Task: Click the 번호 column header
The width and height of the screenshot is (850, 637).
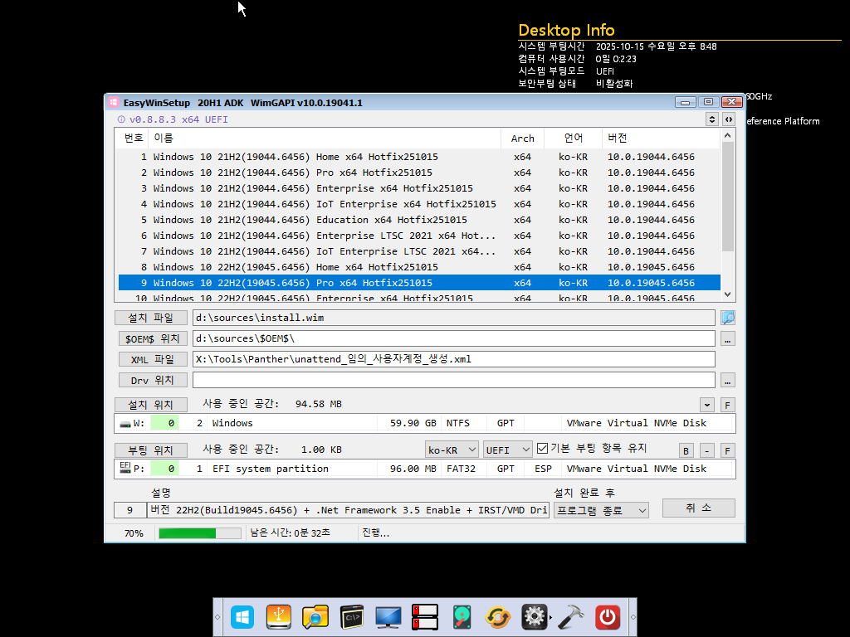Action: [134, 139]
